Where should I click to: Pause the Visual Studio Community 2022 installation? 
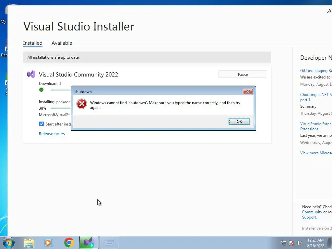pyautogui.click(x=243, y=74)
